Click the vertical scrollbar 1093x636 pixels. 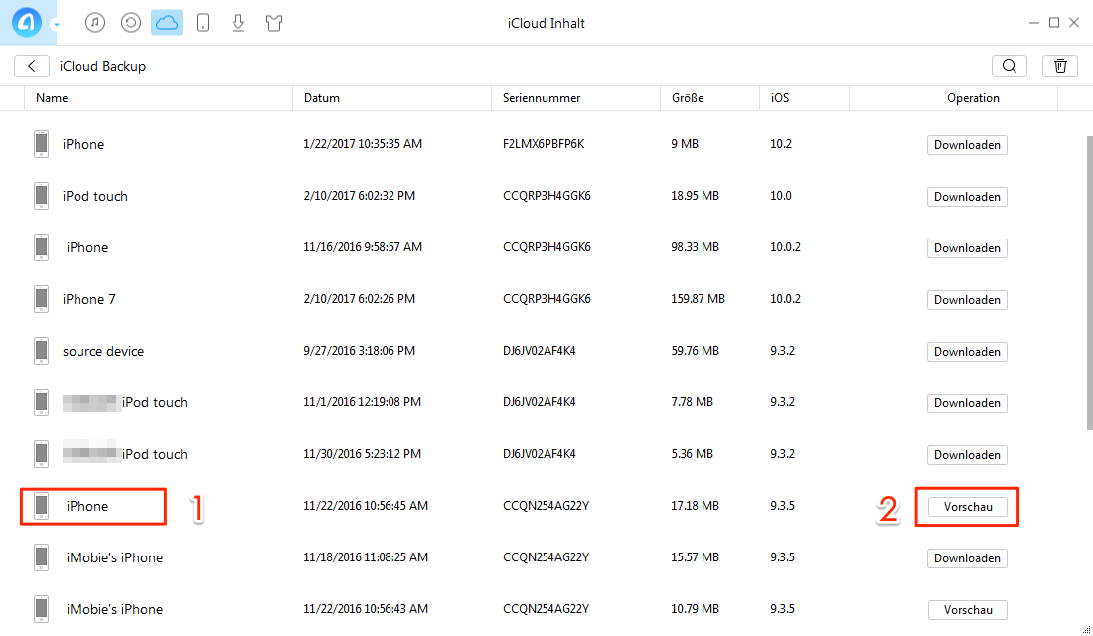pos(1089,282)
